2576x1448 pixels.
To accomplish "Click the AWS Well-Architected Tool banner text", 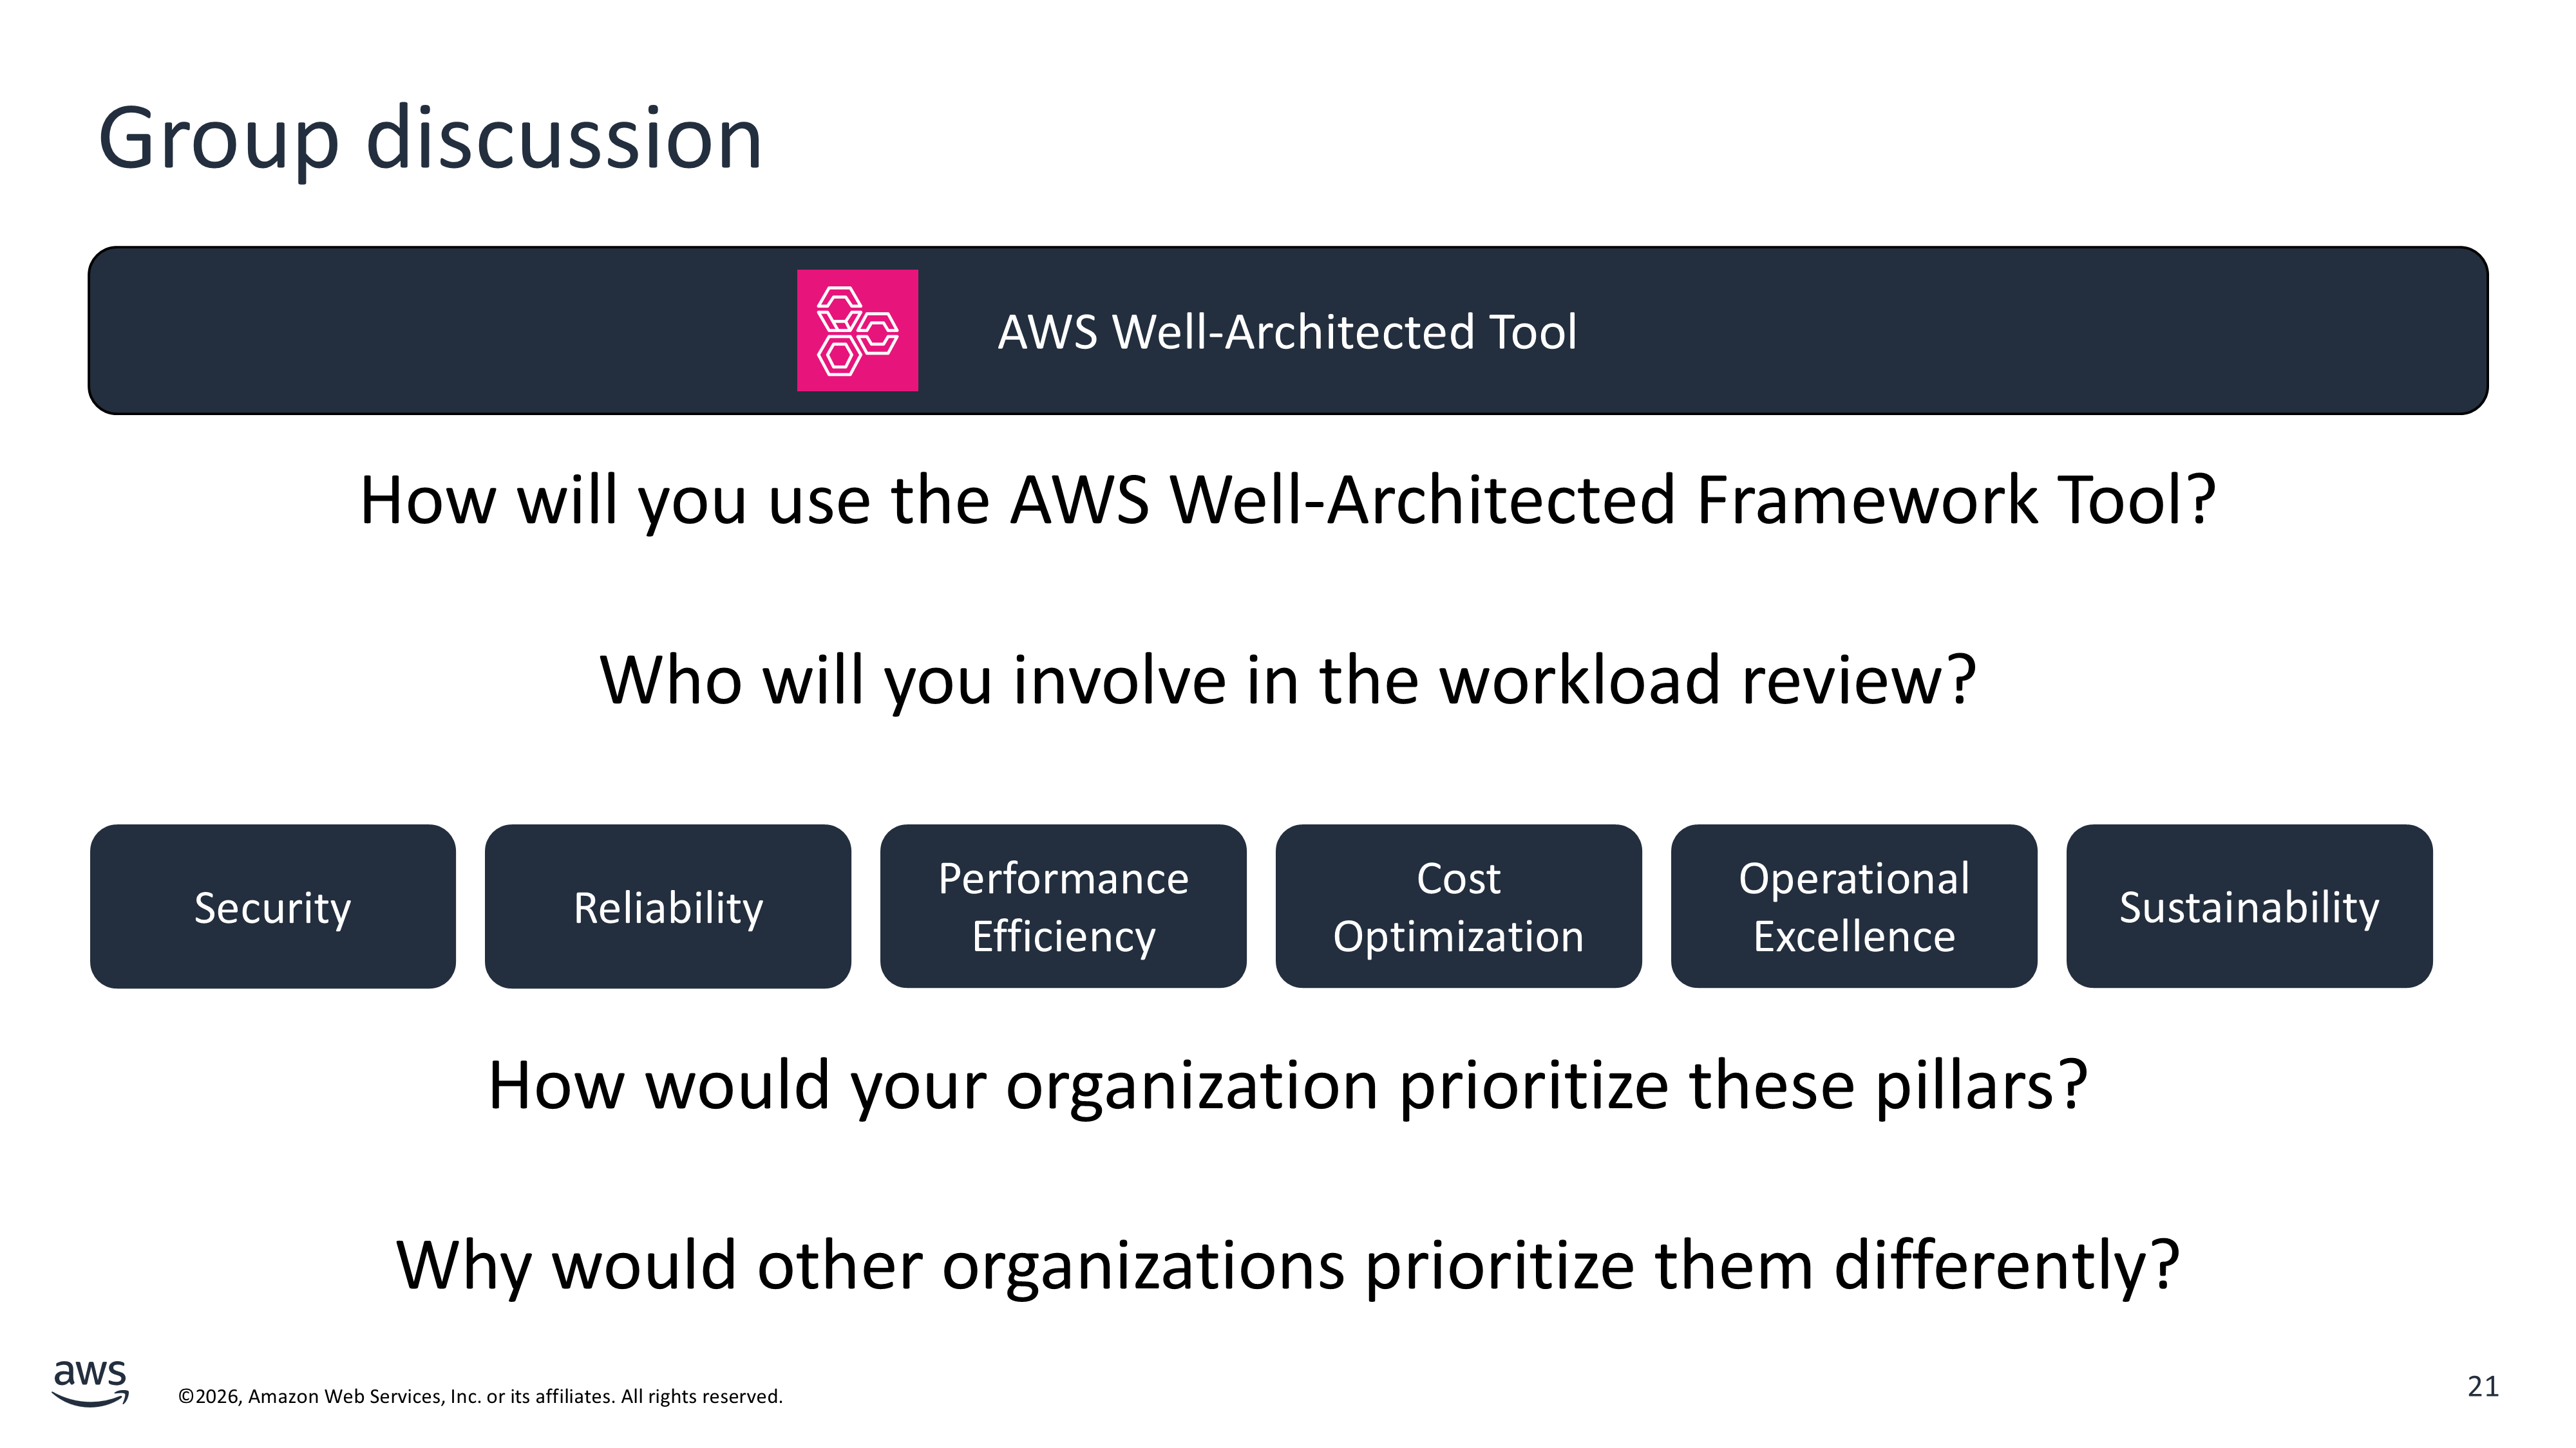I will (x=1286, y=332).
